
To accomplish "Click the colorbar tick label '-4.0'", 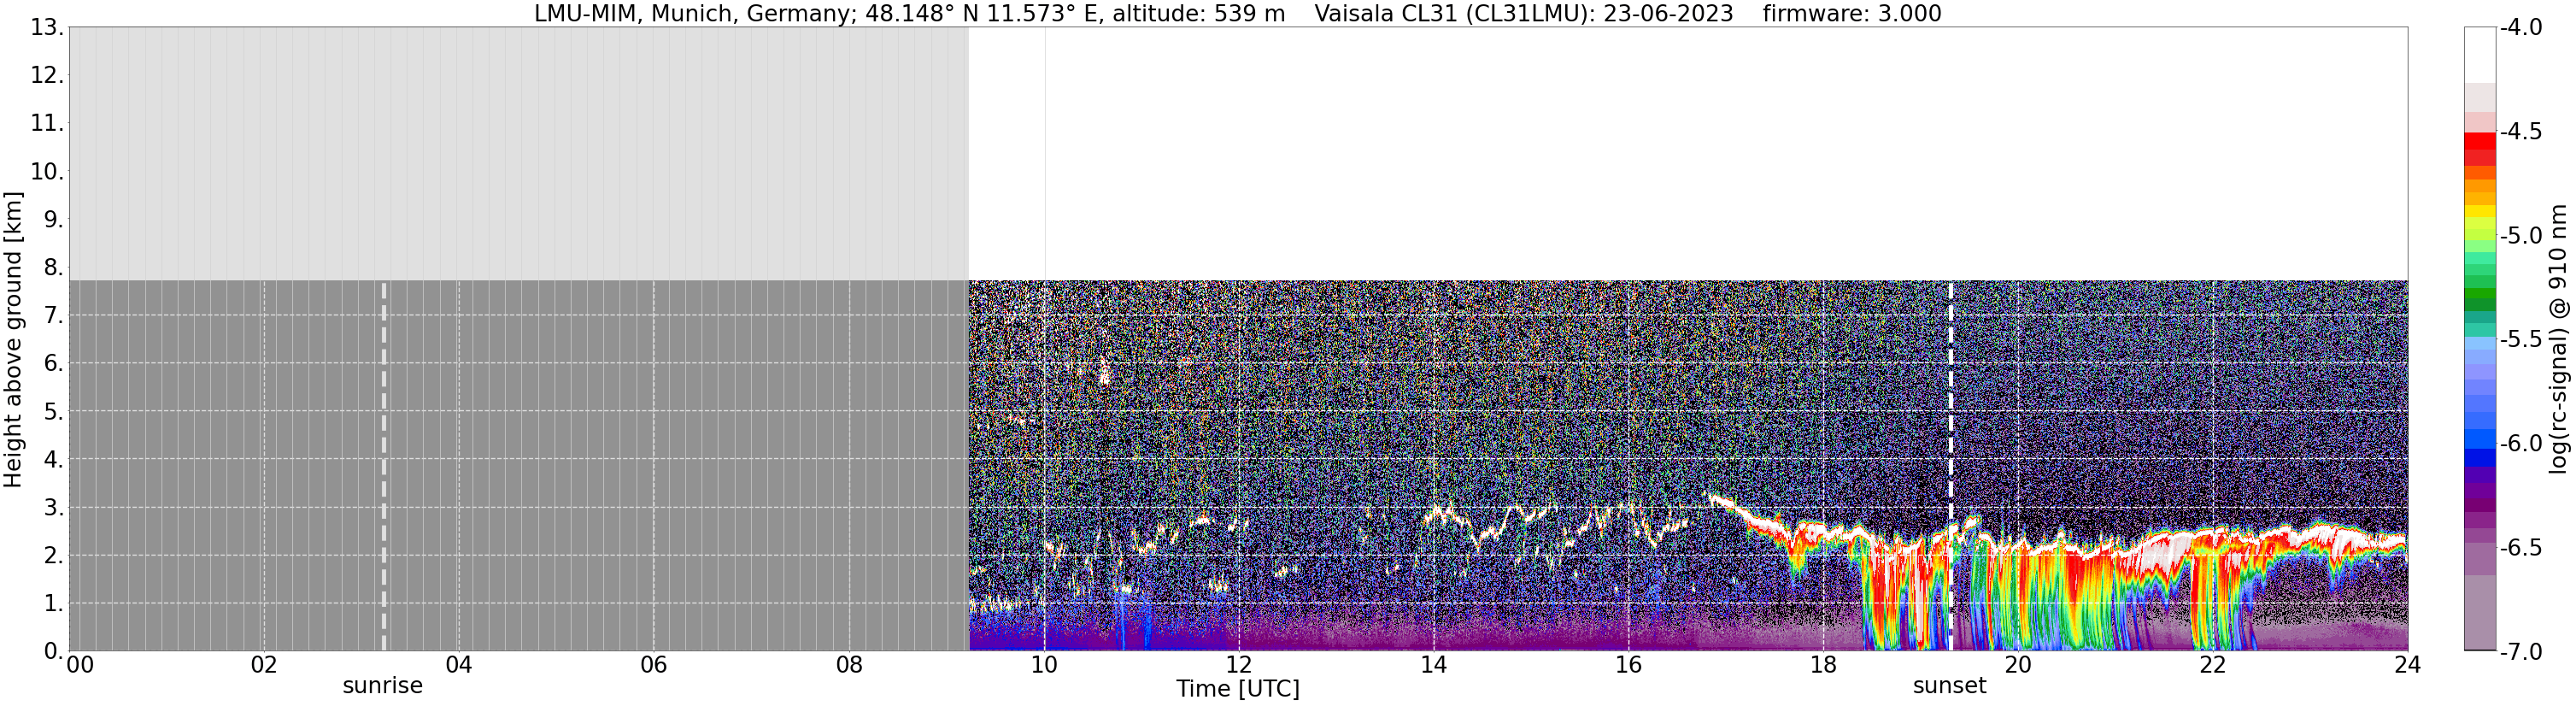I will pos(2521,28).
